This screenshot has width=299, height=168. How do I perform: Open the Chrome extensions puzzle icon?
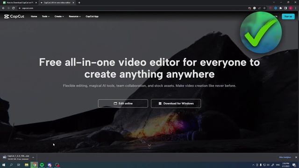pos(280,8)
